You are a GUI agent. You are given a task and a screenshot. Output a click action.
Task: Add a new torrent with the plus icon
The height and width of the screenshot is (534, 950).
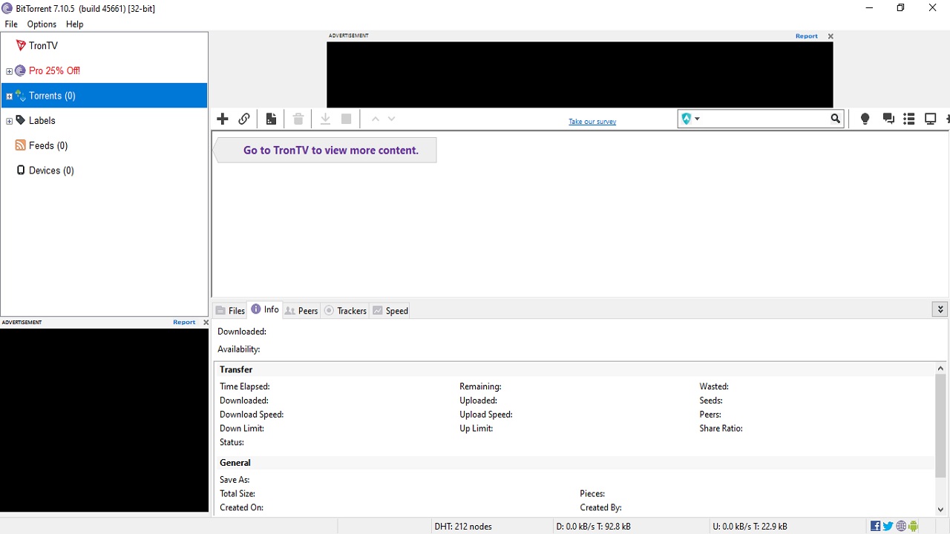(x=222, y=118)
